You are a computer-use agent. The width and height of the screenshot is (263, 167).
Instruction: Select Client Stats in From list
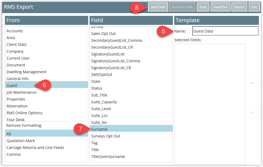click(46, 45)
